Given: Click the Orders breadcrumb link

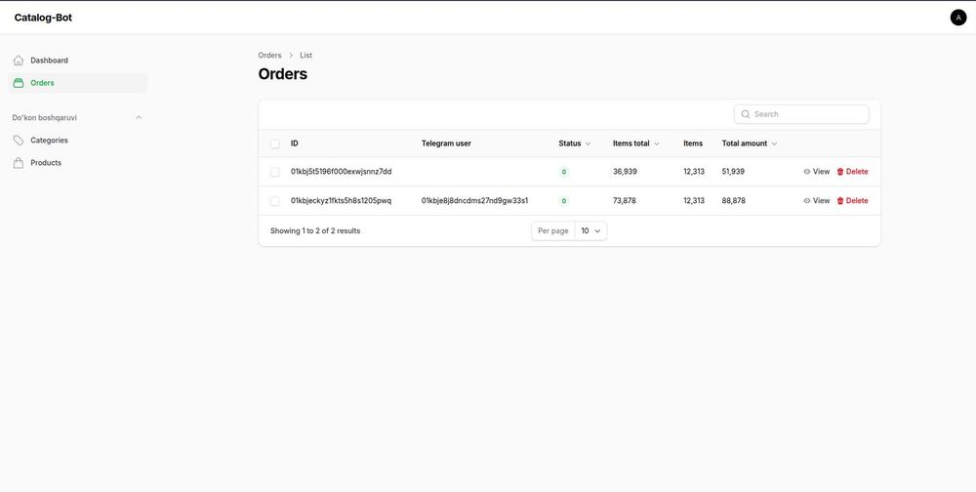Looking at the screenshot, I should pos(269,56).
